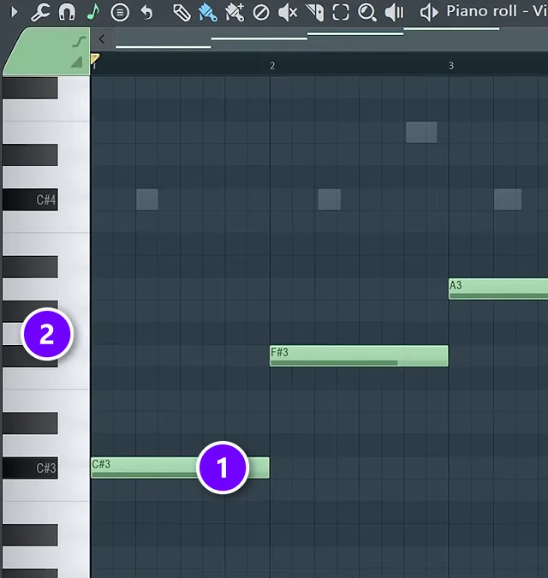Click the D#4 black piano key
Image resolution: width=548 pixels, height=578 pixels.
(30, 155)
